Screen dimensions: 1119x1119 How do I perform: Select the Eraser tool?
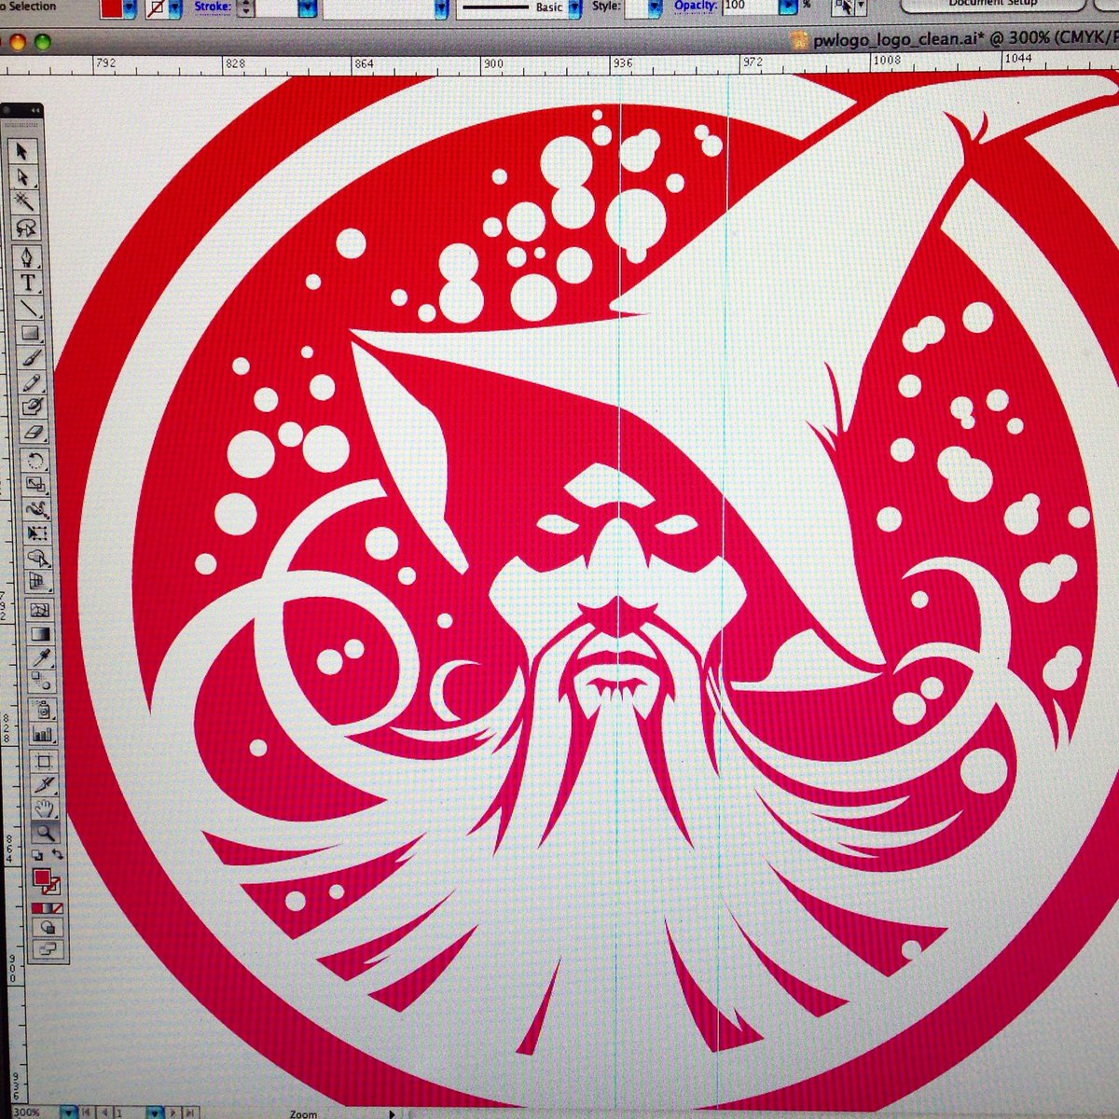[x=35, y=432]
